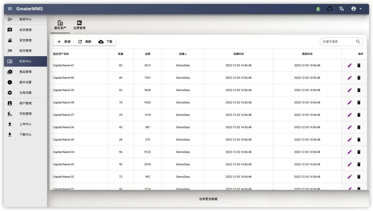
Task: Click the 创建人 column header
Action: point(183,54)
